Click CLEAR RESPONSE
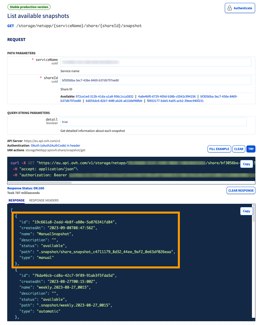Screen dimensions: 260x325 point(241,190)
